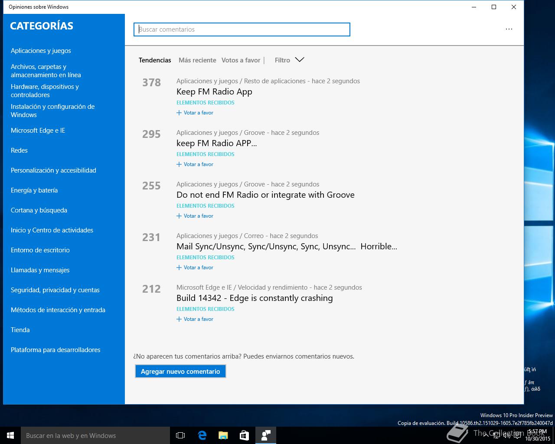Screen dimensions: 555x444
Task: Launch Microsoft Edge from the taskbar
Action: 202,435
